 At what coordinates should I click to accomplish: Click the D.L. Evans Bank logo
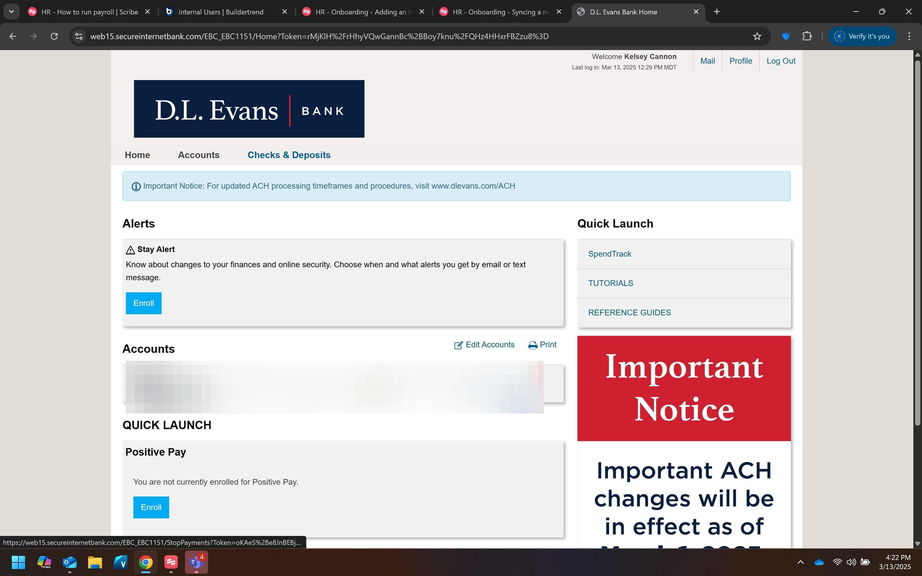[249, 109]
